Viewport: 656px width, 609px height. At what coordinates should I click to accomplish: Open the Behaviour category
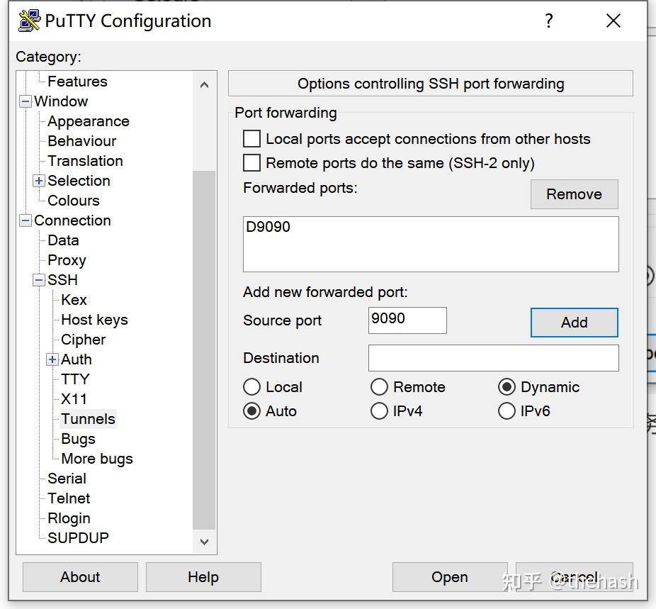click(81, 141)
